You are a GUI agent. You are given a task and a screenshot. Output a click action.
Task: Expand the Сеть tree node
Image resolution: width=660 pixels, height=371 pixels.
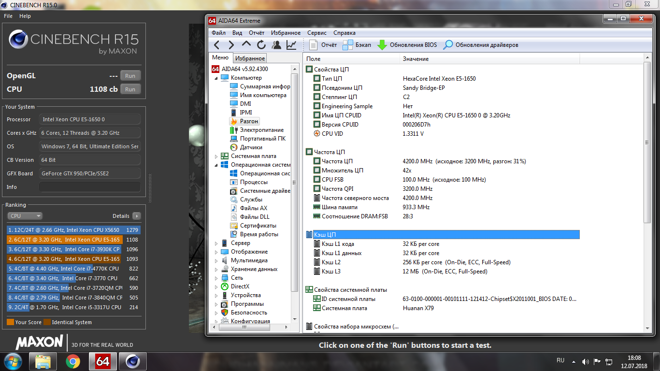click(216, 278)
